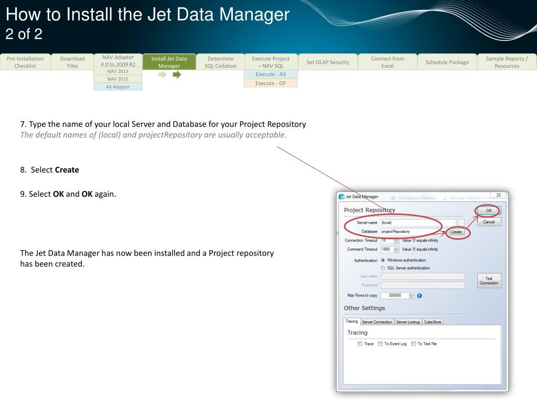Image resolution: width=537 pixels, height=403 pixels.
Task: Enable the Trace checkbox
Action: pyautogui.click(x=360, y=344)
